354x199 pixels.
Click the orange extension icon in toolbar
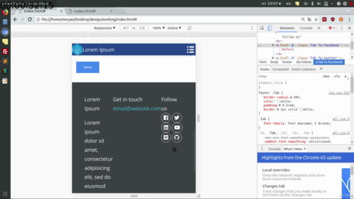(341, 19)
